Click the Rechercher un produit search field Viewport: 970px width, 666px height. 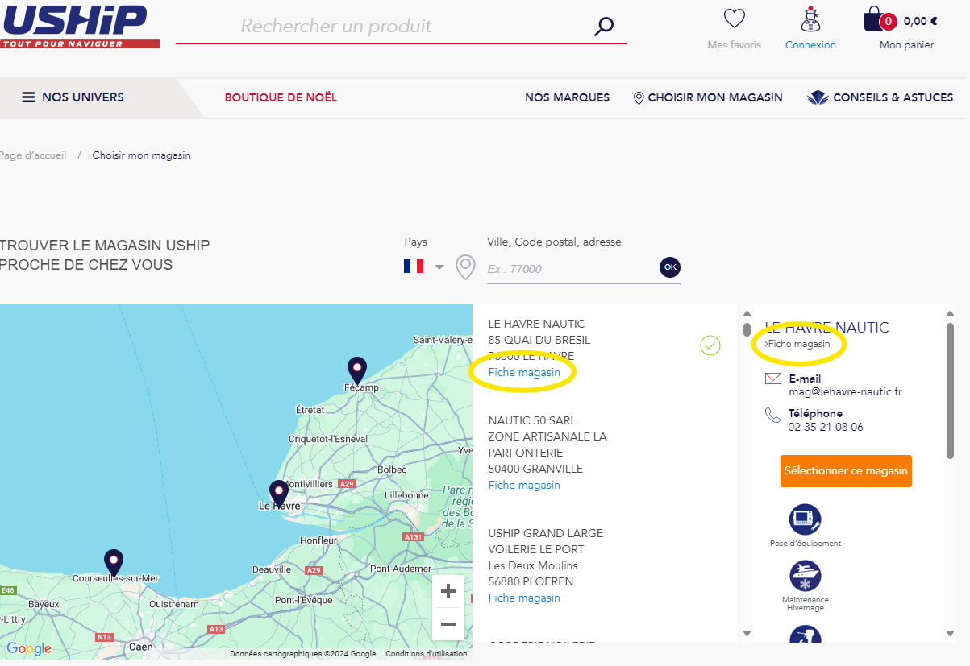coord(401,26)
